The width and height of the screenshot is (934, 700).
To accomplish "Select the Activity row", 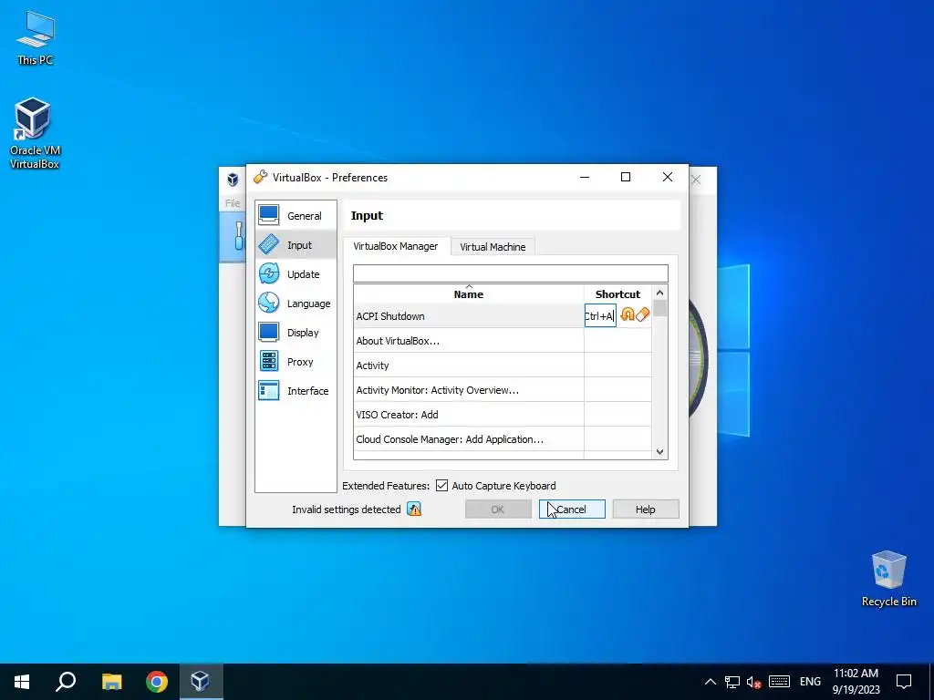I will click(x=503, y=365).
